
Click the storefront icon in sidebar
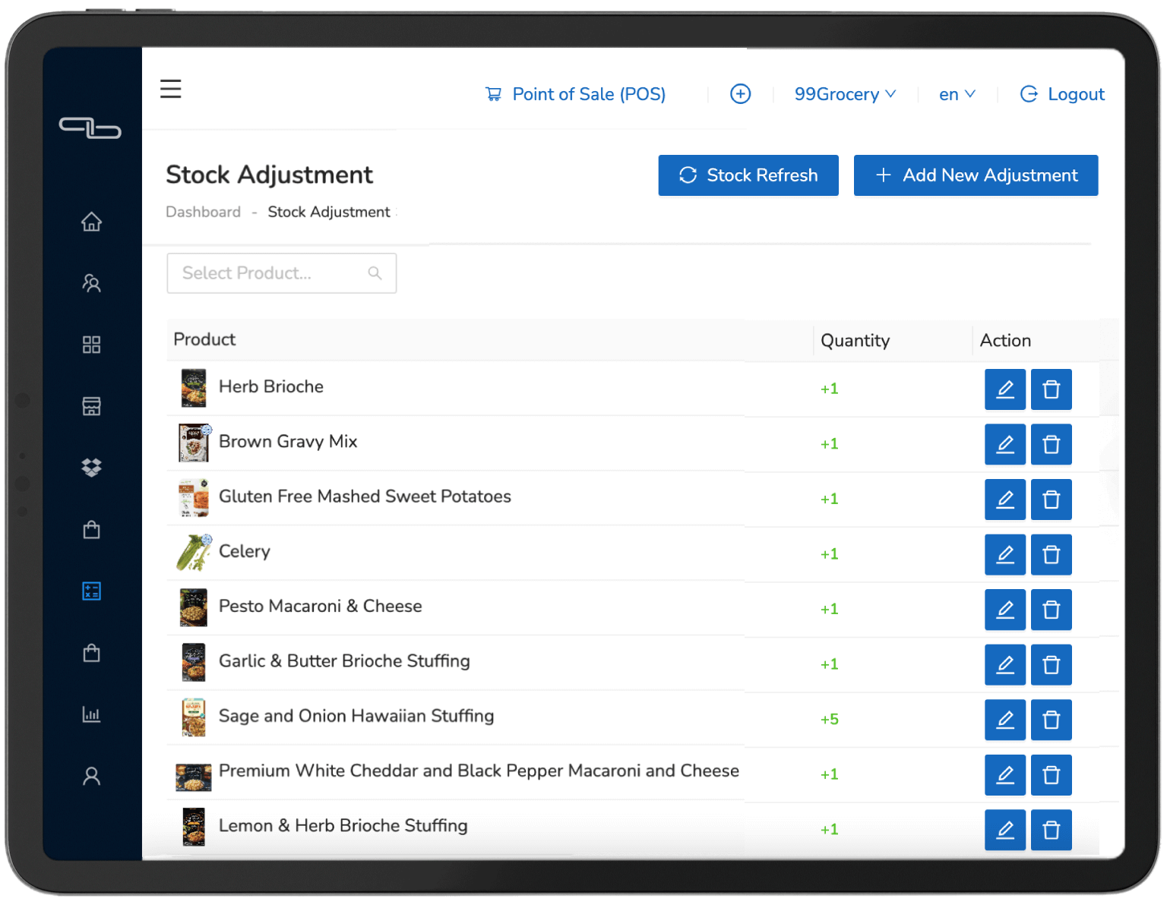click(x=91, y=406)
